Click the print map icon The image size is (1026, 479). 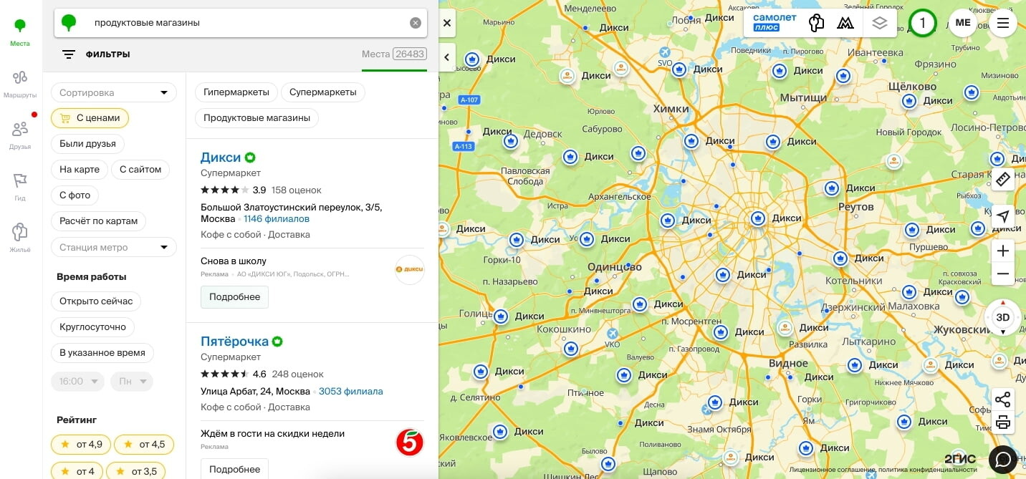[1002, 422]
